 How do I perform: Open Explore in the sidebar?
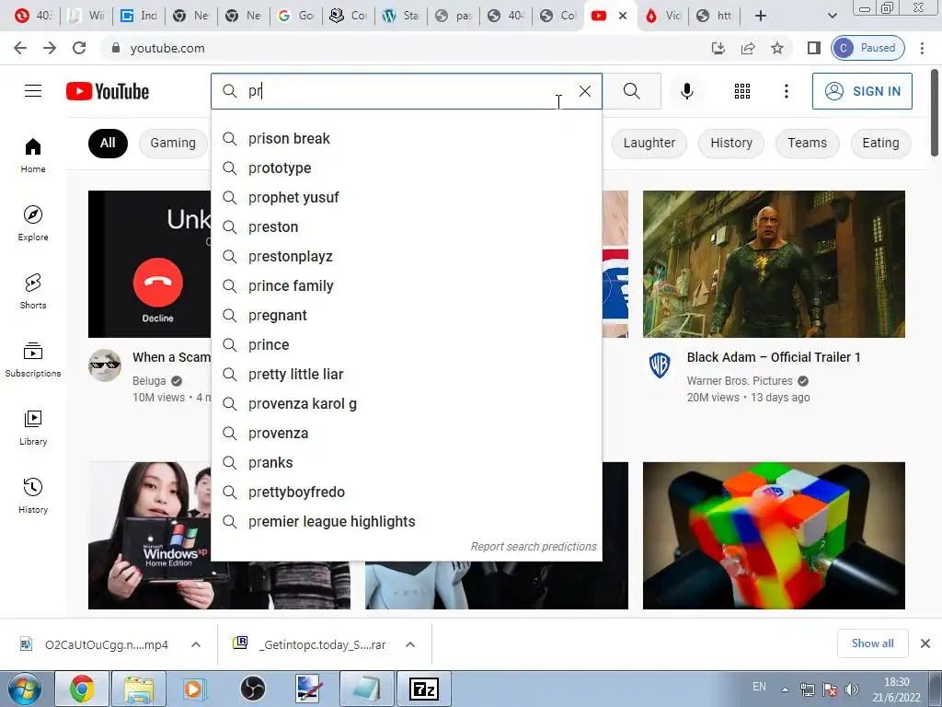tap(33, 224)
